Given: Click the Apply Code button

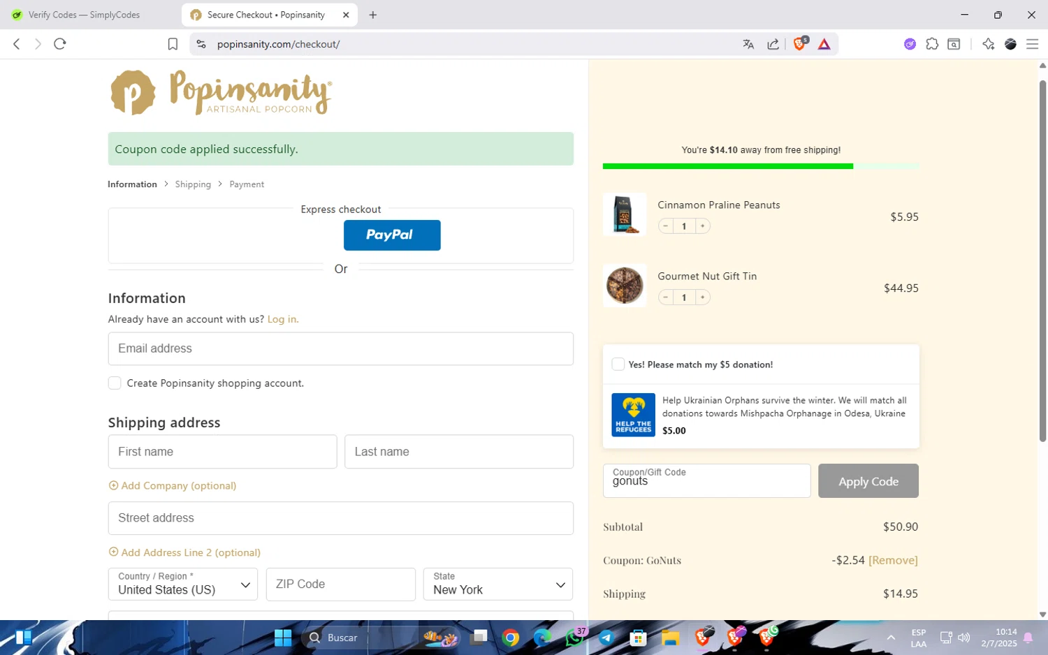Looking at the screenshot, I should (x=868, y=481).
